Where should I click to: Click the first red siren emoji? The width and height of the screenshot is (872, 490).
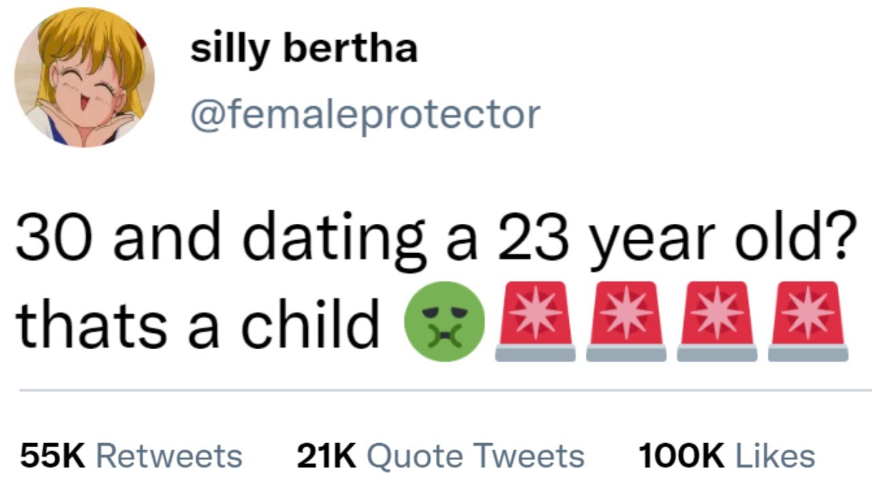coord(535,321)
